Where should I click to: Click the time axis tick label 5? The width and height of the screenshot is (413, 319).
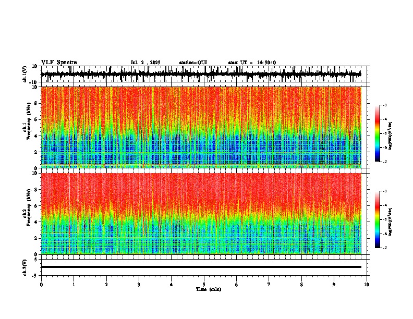pos(204,285)
